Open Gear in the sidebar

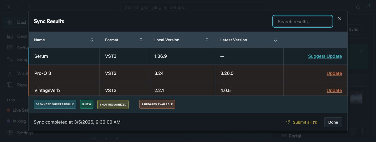[17, 36]
